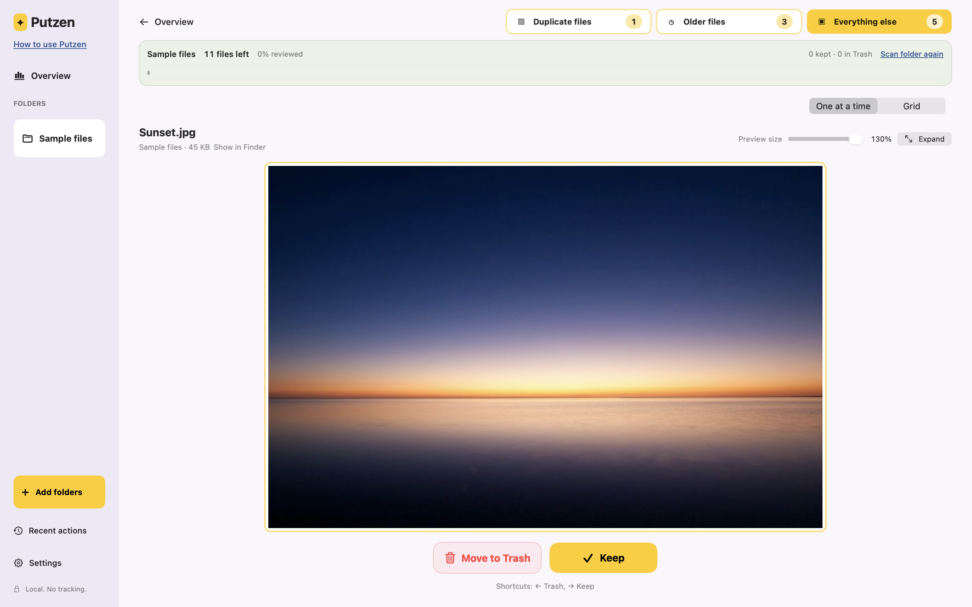Click the review progress bar marker
The width and height of the screenshot is (972, 607).
coord(148,73)
